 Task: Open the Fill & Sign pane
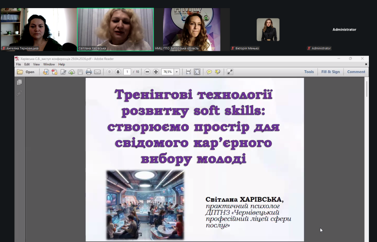pos(330,72)
